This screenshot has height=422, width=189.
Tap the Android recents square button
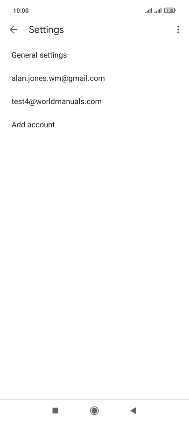[55, 410]
